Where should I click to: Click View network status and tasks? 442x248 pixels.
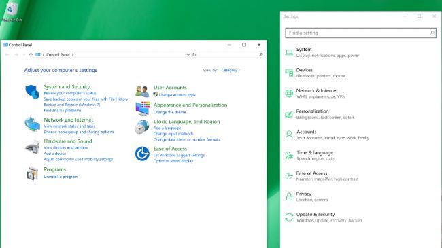tap(69, 126)
